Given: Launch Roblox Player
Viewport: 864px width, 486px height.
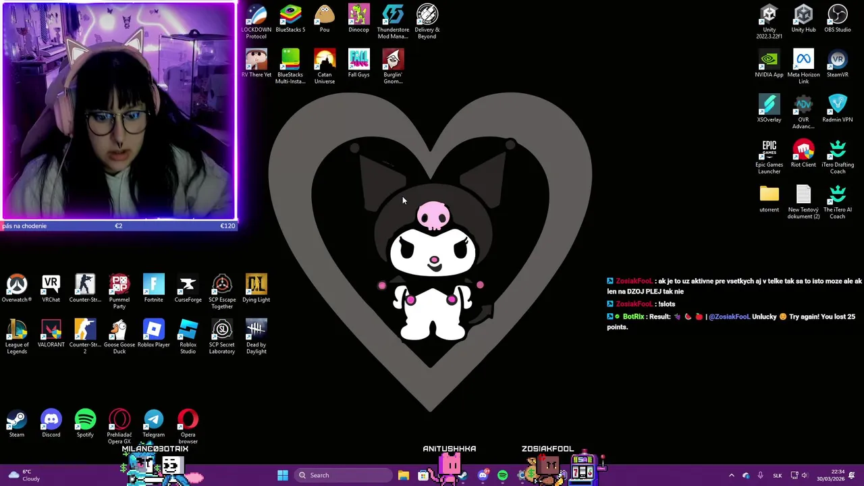Looking at the screenshot, I should coord(153,333).
